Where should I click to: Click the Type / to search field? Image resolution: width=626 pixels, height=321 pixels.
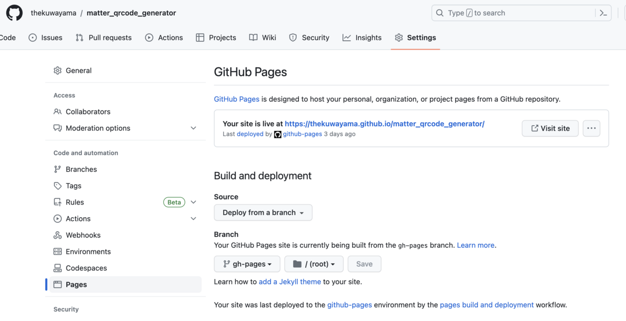(521, 13)
